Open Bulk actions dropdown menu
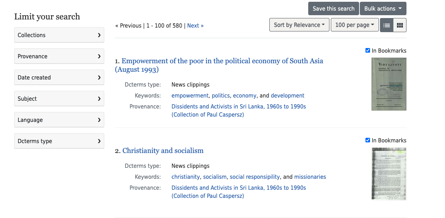 click(x=383, y=8)
